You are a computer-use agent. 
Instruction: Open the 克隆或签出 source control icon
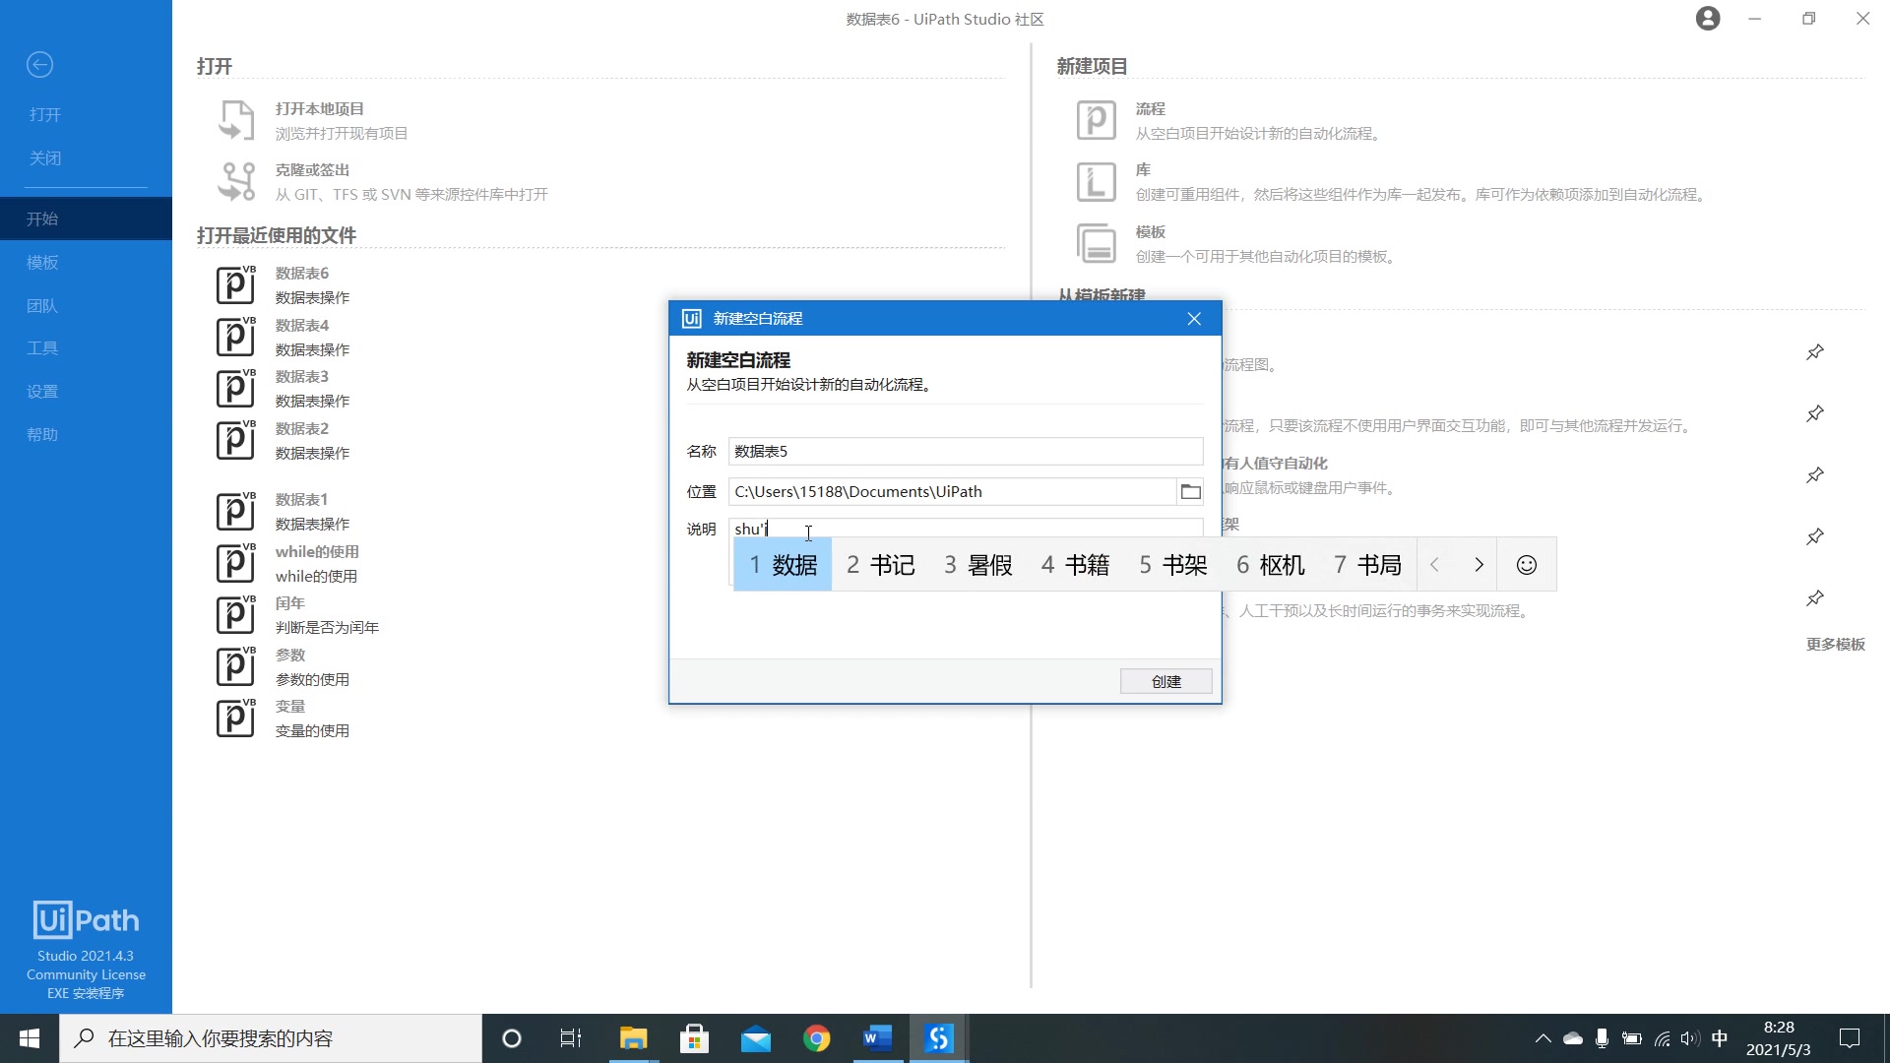point(235,181)
